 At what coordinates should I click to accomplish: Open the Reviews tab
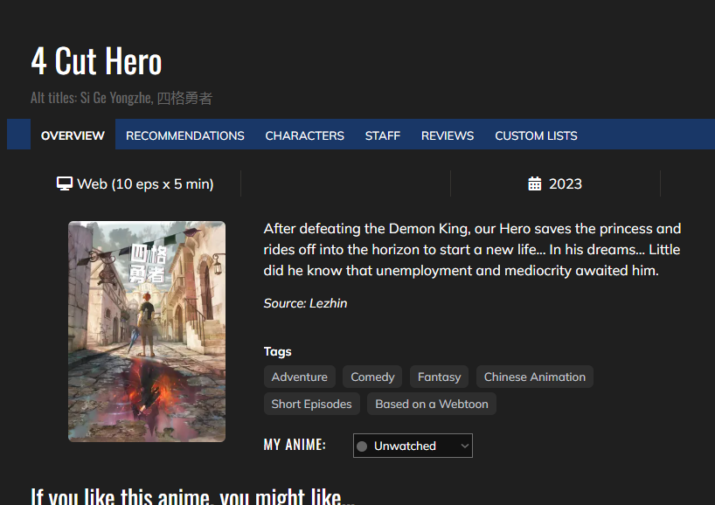click(447, 135)
